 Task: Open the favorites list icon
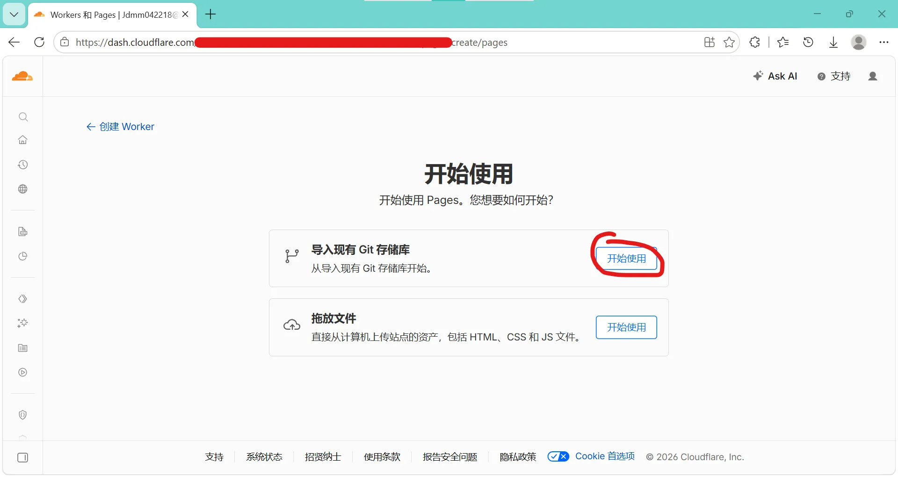pos(783,42)
